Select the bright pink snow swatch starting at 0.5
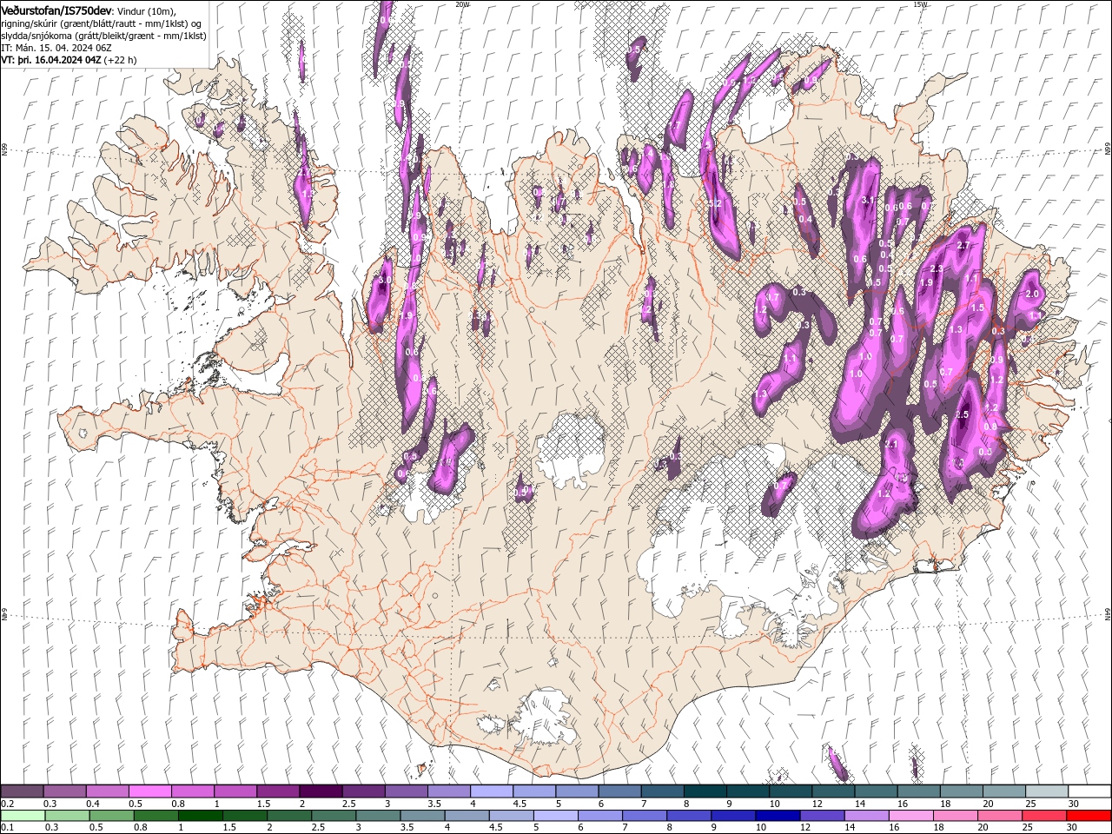Screen dimensions: 1112x834 pyautogui.click(x=149, y=791)
